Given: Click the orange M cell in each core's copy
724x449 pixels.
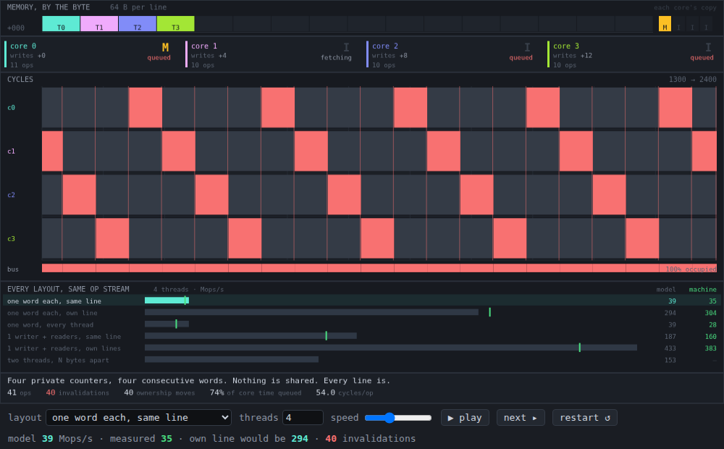Looking at the screenshot, I should tap(665, 24).
